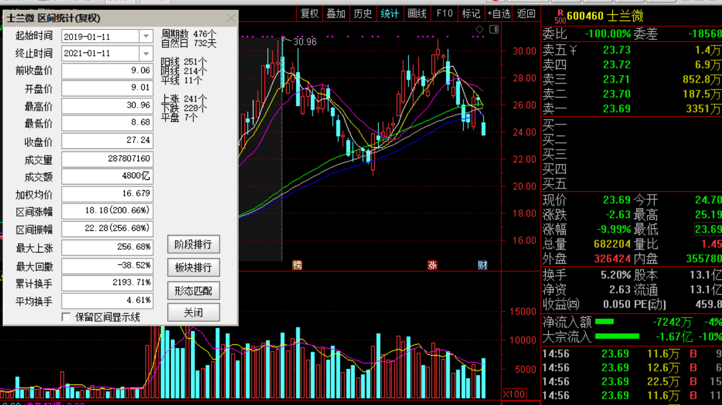Image resolution: width=722 pixels, height=405 pixels.
Task: Click the X100 volume scale label
Action: pyautogui.click(x=514, y=394)
